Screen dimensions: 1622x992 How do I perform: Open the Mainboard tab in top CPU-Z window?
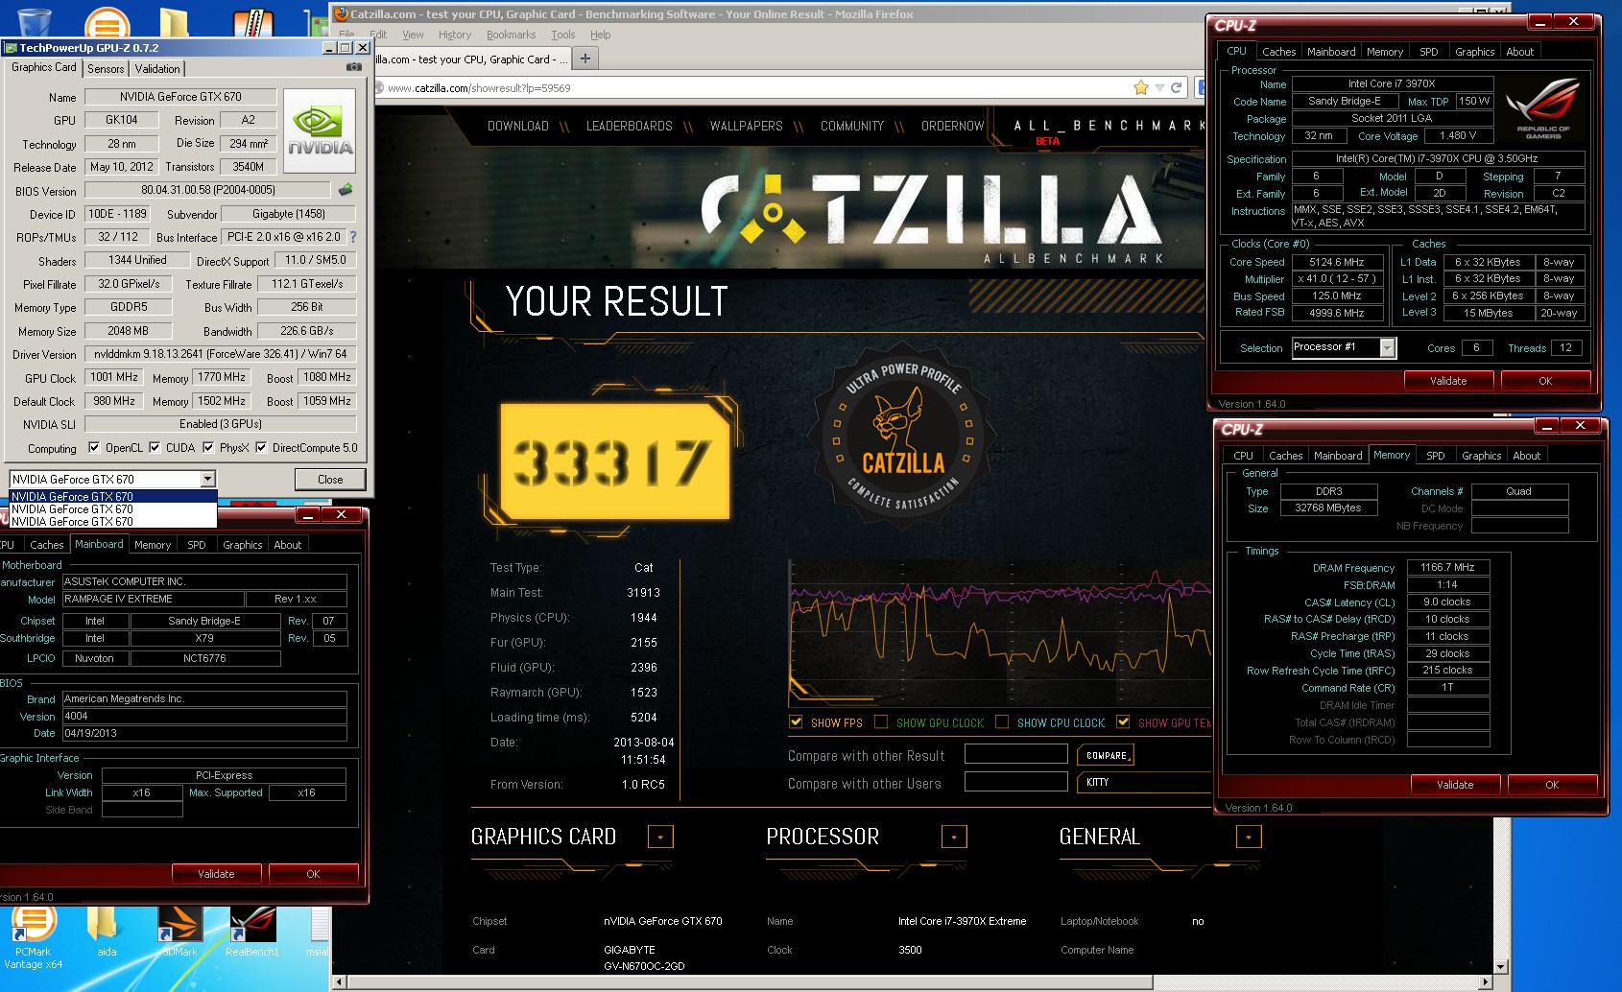click(x=1331, y=52)
